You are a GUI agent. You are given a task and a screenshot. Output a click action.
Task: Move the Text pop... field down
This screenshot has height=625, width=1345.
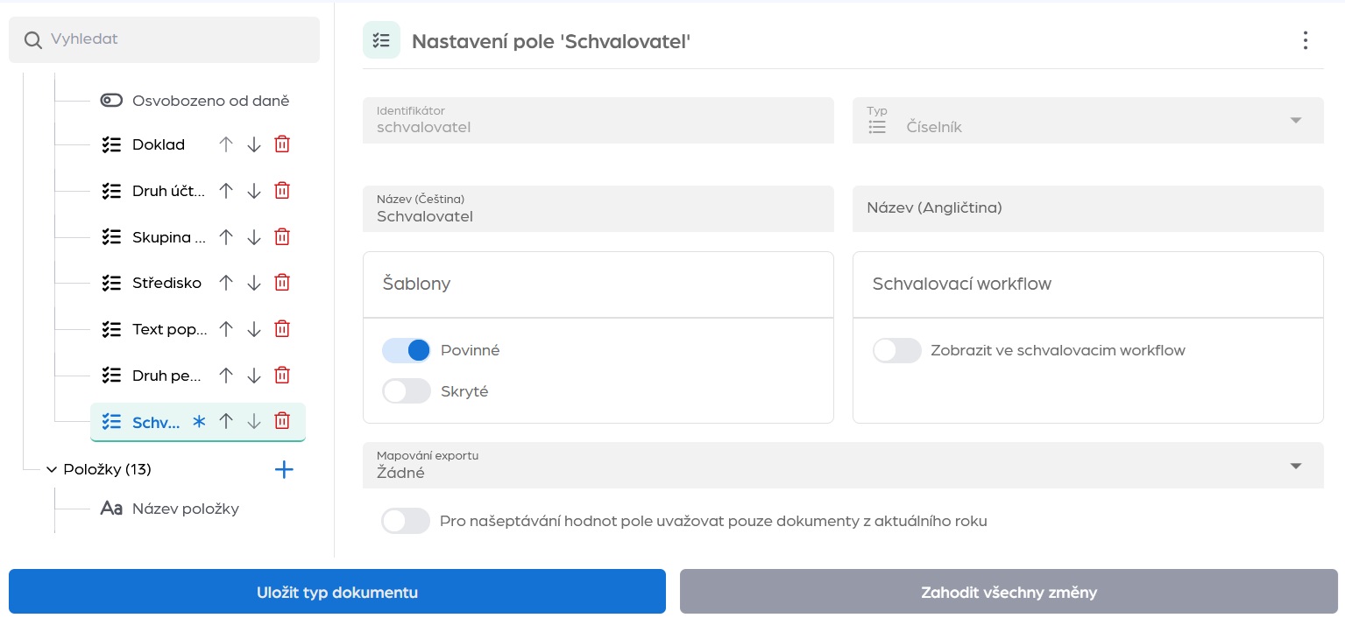click(x=254, y=329)
